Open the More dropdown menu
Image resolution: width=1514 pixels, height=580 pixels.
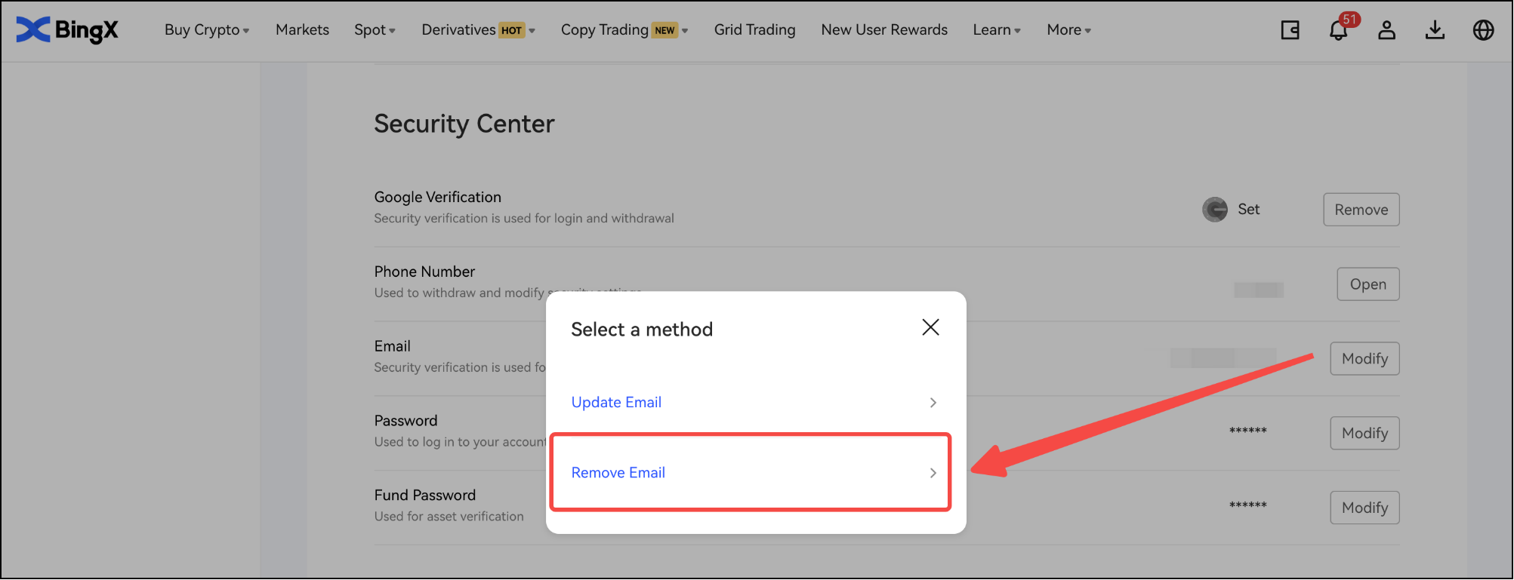pos(1068,30)
